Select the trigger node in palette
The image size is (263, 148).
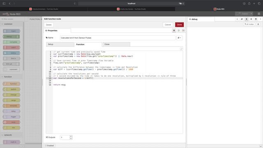tap(12, 117)
